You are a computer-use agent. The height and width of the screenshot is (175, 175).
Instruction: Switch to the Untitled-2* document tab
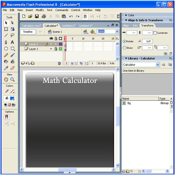tap(69, 26)
